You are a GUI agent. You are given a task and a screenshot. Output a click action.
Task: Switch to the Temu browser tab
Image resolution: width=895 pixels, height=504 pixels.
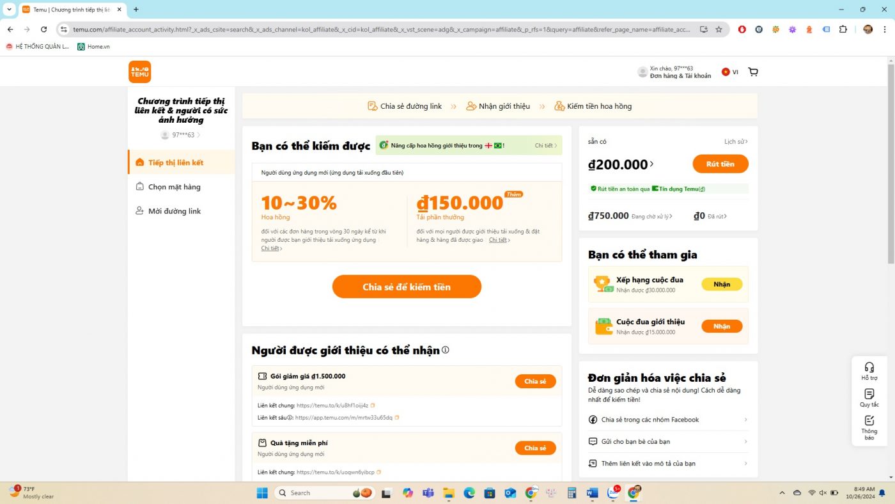(x=72, y=10)
